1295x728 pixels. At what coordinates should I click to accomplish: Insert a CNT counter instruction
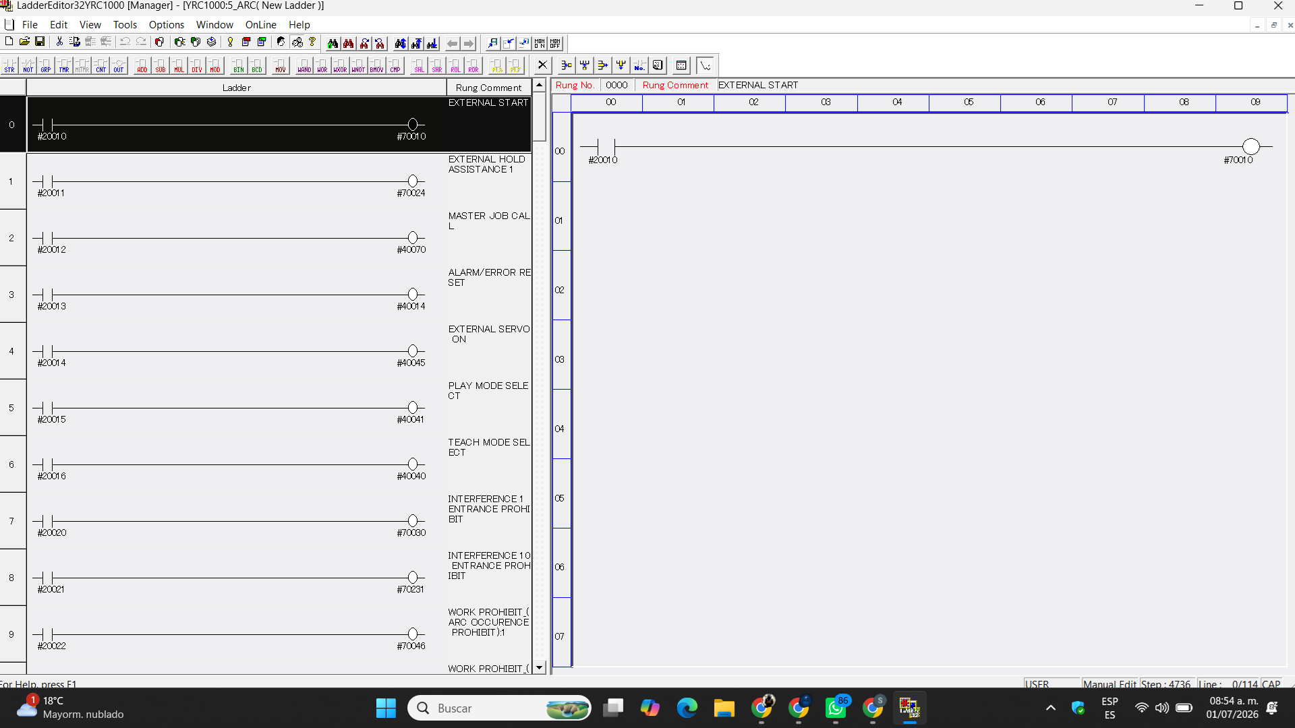[x=100, y=65]
